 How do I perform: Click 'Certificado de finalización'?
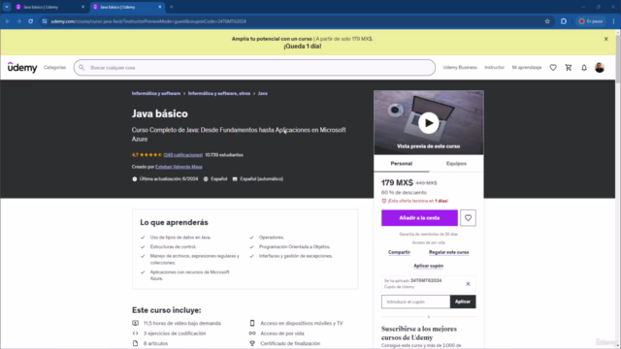tap(290, 344)
